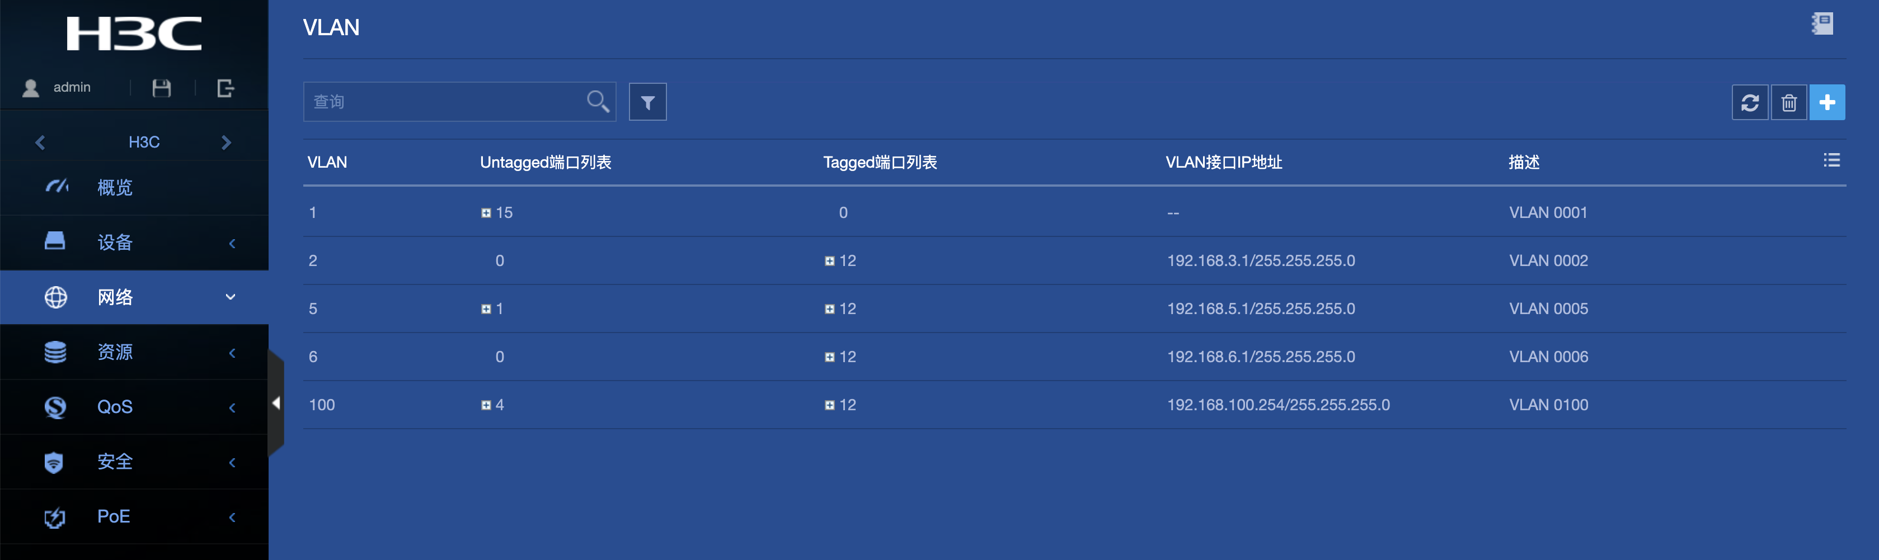Expand tagged ports of VLAN 5
Viewport: 1879px width, 560px height.
(829, 309)
